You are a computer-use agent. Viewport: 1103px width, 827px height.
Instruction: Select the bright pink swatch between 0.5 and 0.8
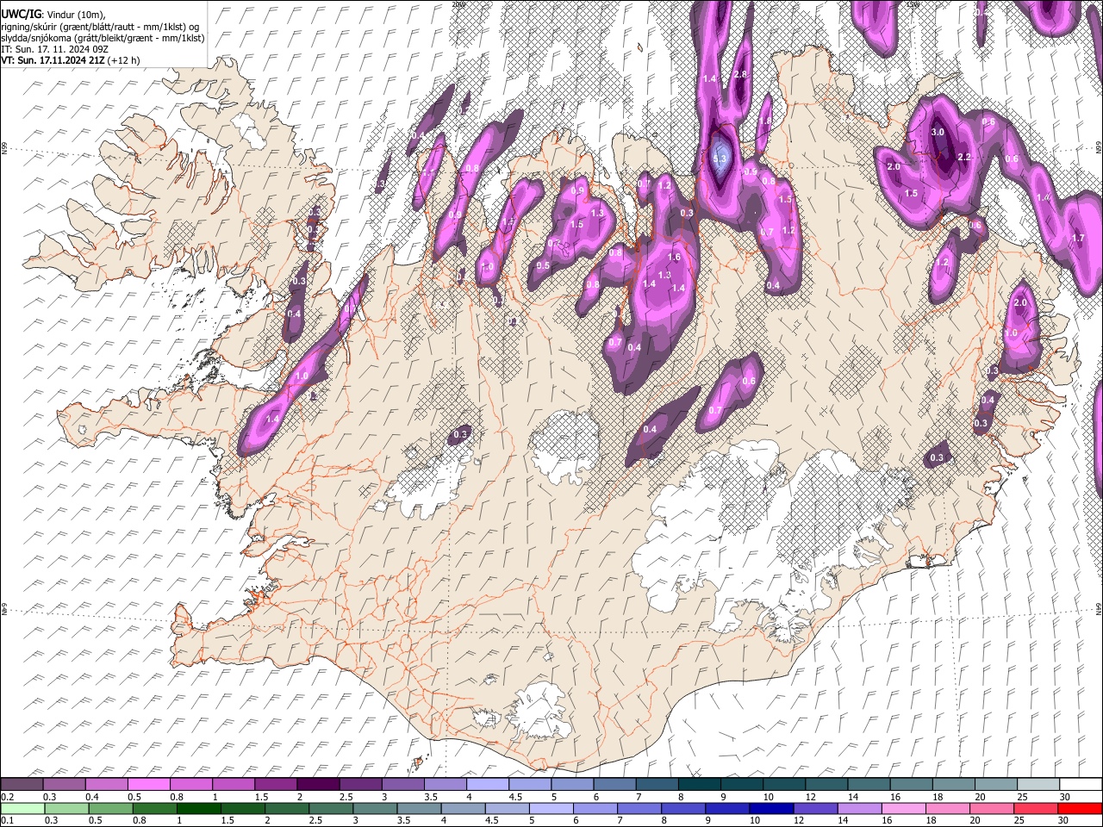click(x=148, y=785)
